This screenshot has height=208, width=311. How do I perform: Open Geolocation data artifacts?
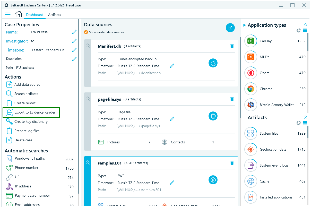[x=275, y=149]
